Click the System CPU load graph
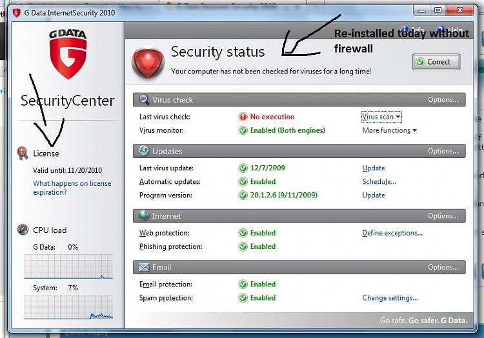The height and width of the screenshot is (338, 484). (68, 307)
